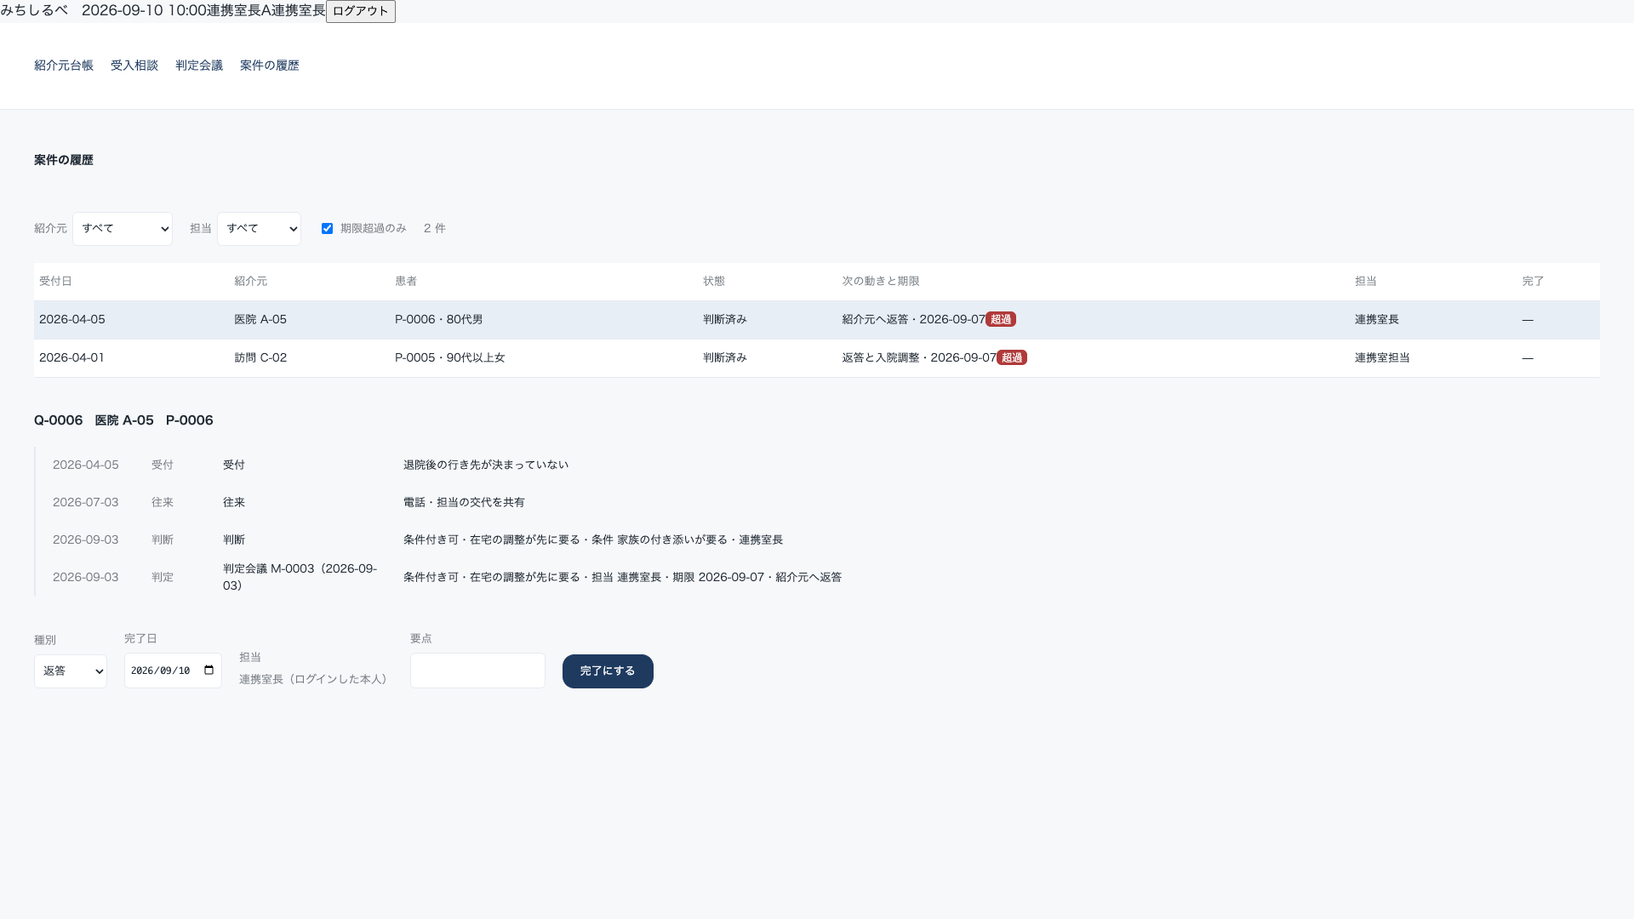
Task: Click into the 要点 text field
Action: pos(477,671)
